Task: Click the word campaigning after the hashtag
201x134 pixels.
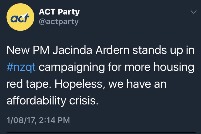Action: (72, 67)
